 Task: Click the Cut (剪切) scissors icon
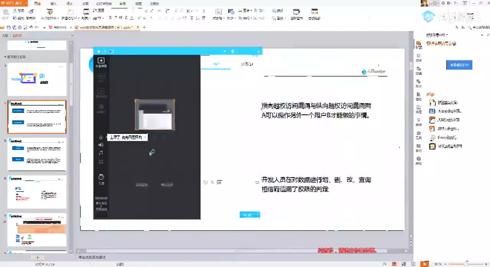coord(15,11)
